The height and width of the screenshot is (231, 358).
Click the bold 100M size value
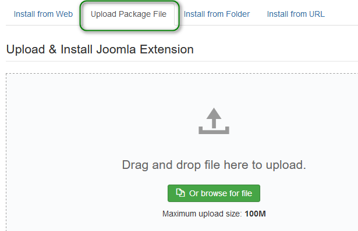255,214
